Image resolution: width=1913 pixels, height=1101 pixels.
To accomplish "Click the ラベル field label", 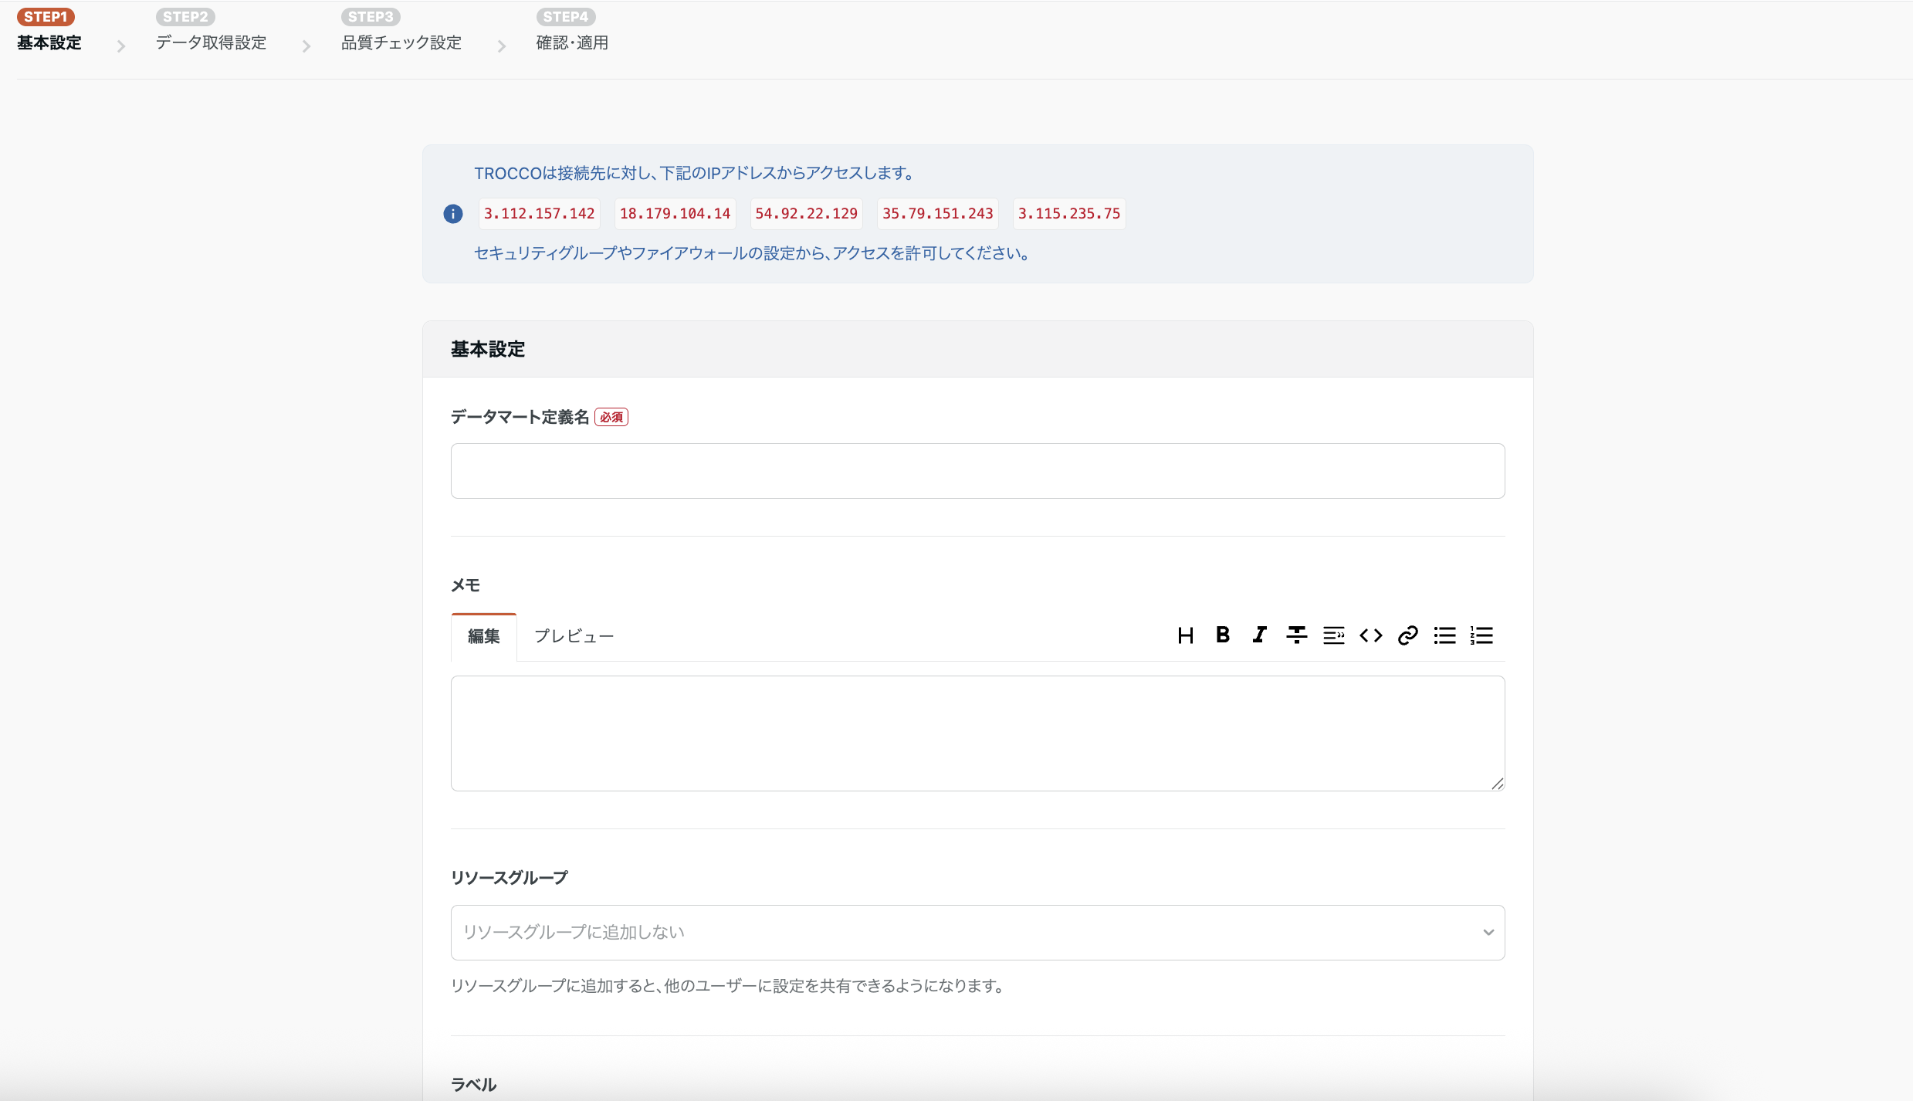I will pyautogui.click(x=473, y=1085).
